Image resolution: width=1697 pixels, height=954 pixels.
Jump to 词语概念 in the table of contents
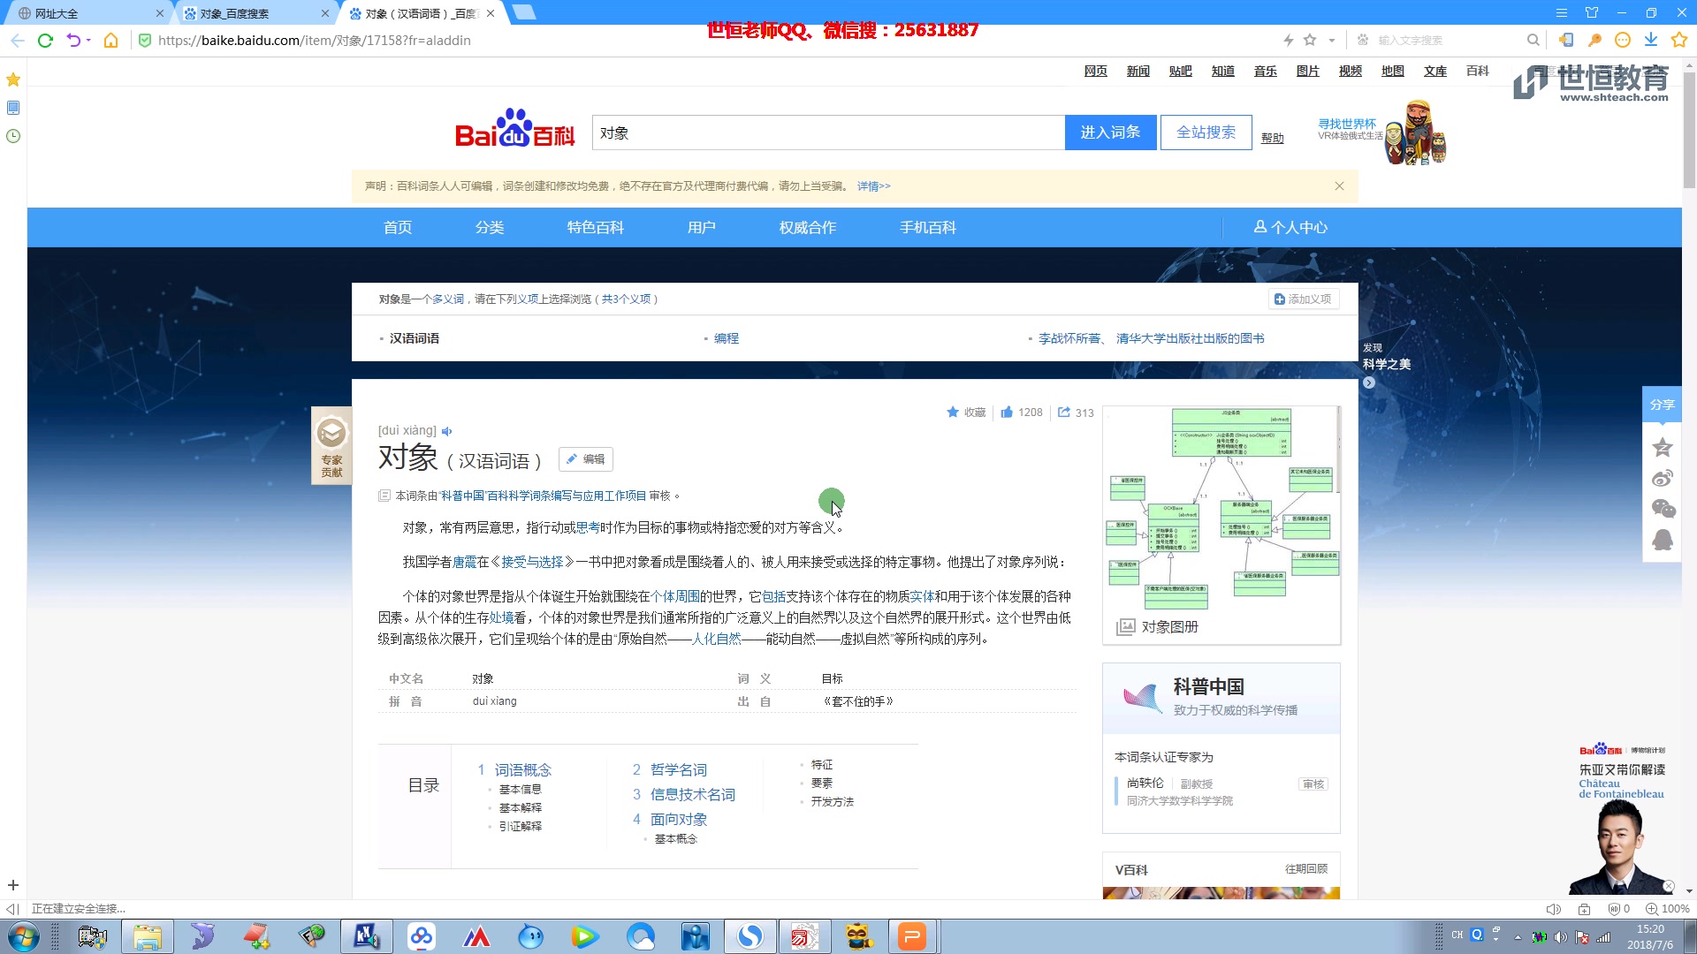point(522,770)
